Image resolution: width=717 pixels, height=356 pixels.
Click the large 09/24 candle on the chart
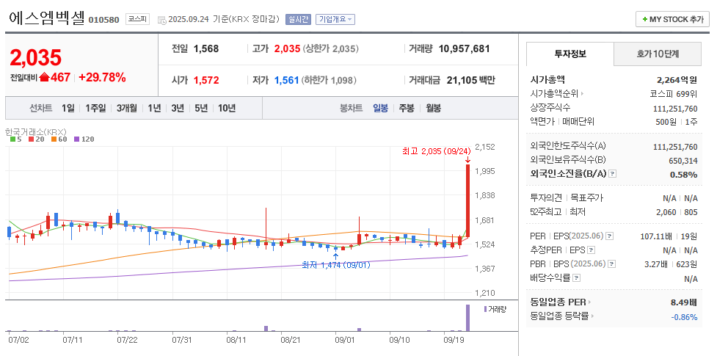point(467,201)
